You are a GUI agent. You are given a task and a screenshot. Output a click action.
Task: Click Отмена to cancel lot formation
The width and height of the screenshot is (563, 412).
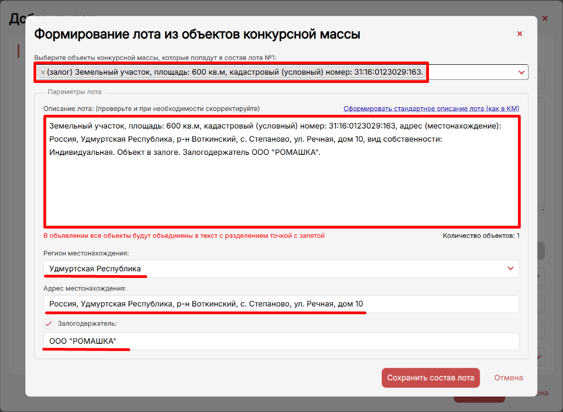(508, 378)
